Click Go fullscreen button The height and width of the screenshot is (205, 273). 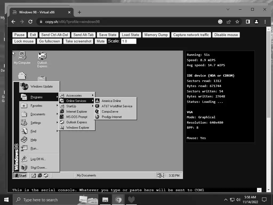[x=49, y=41]
